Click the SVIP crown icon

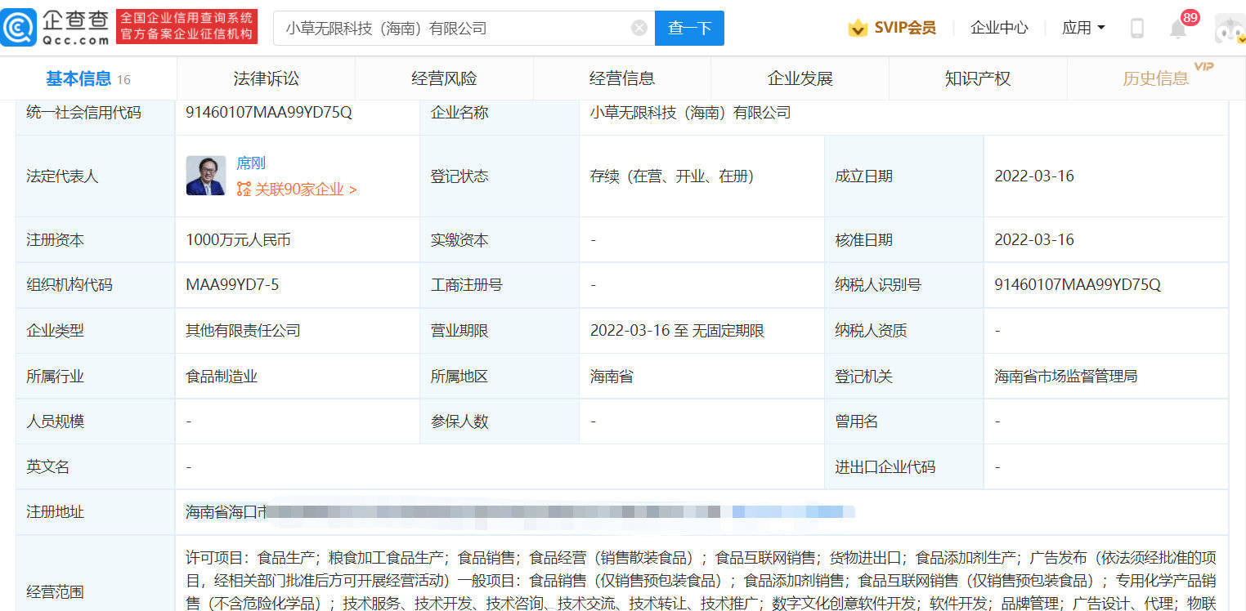pyautogui.click(x=858, y=28)
